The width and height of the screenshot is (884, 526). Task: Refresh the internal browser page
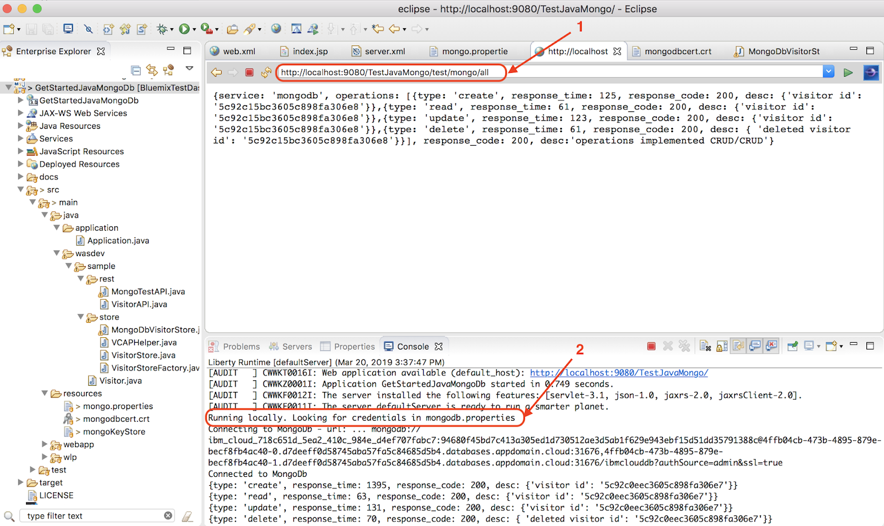click(x=266, y=72)
